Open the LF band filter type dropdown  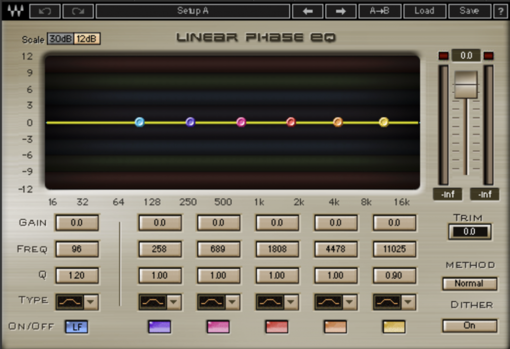tap(91, 302)
